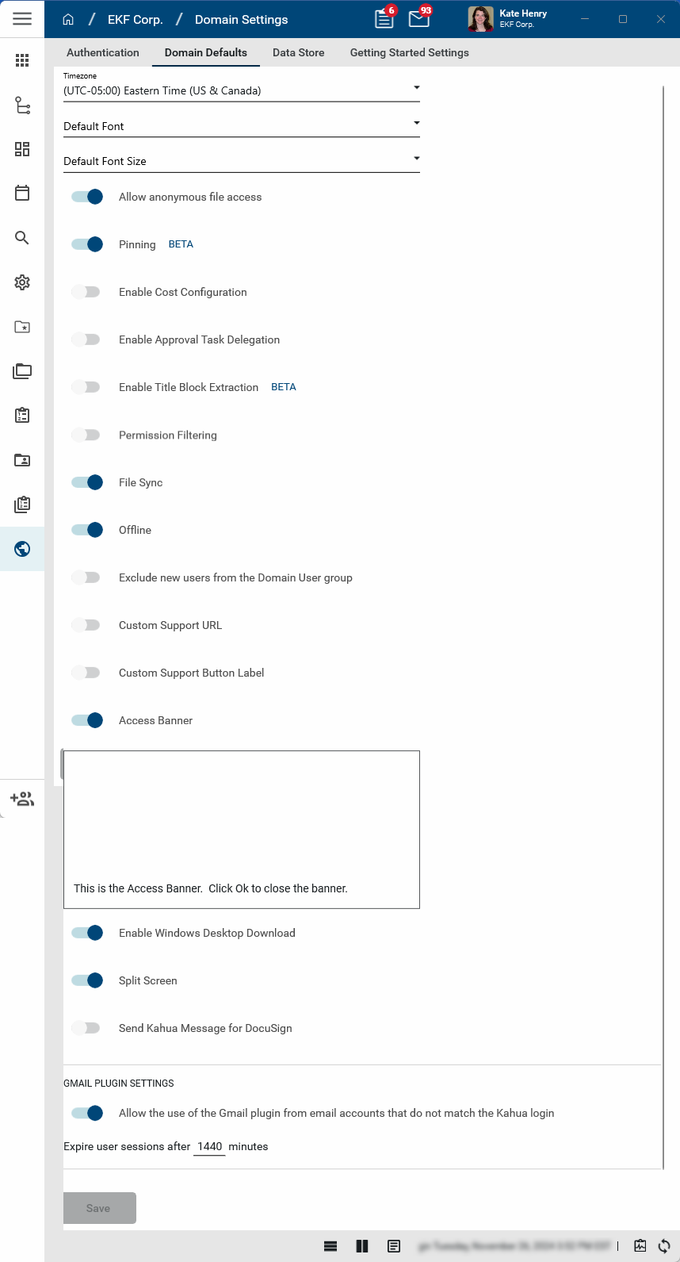The image size is (680, 1262).
Task: Turn off the Split Screen toggle
Action: pyautogui.click(x=87, y=980)
